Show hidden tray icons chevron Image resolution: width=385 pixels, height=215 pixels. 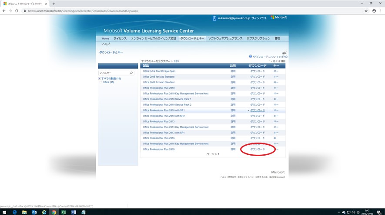click(339, 212)
